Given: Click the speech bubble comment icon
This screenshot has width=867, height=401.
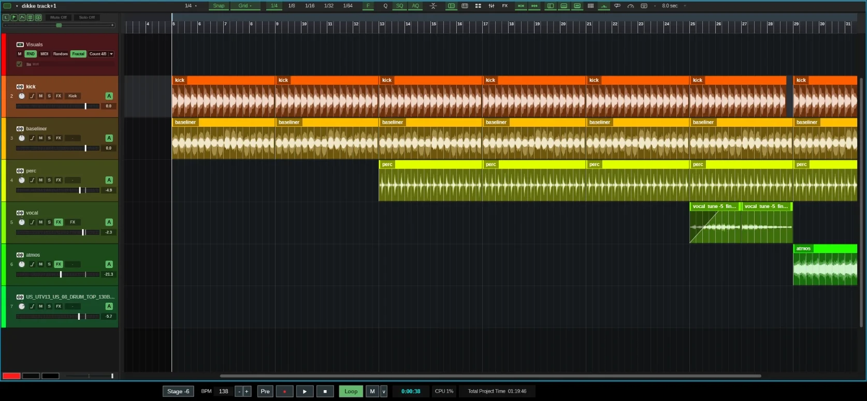Looking at the screenshot, I should 617,6.
